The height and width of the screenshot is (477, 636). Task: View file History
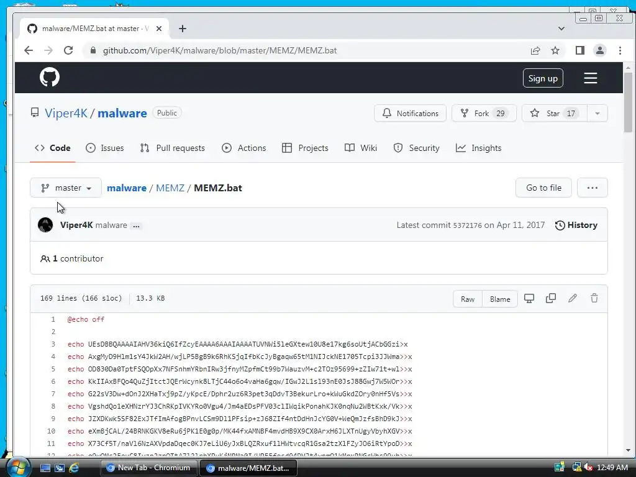576,225
